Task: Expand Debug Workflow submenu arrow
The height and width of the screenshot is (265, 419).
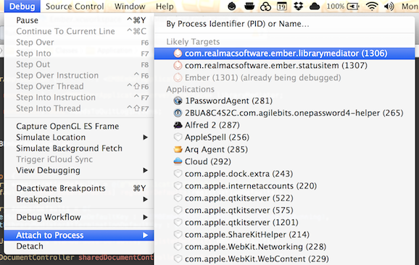Action: pyautogui.click(x=145, y=217)
